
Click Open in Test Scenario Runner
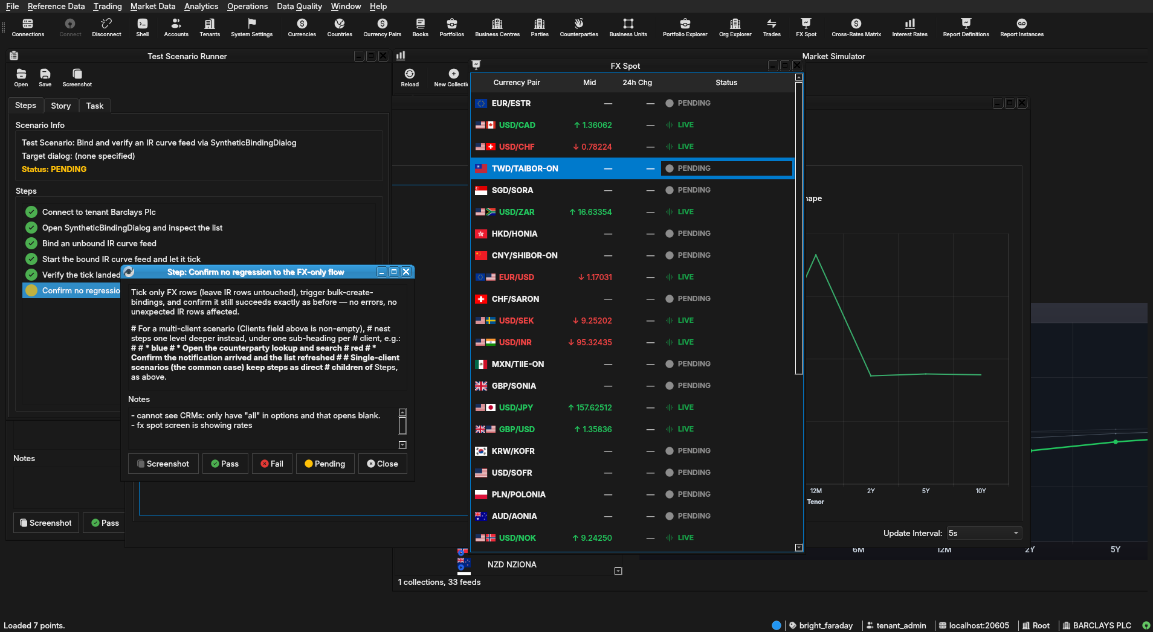(x=21, y=78)
